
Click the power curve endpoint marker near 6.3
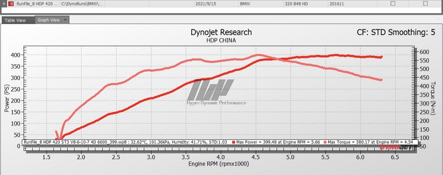point(381,57)
